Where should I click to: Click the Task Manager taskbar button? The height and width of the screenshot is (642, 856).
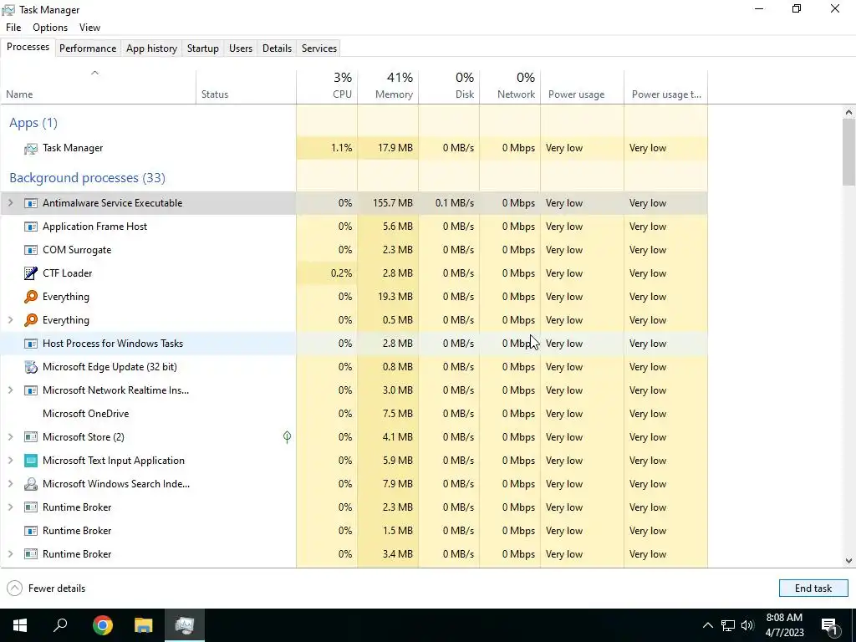tap(185, 625)
